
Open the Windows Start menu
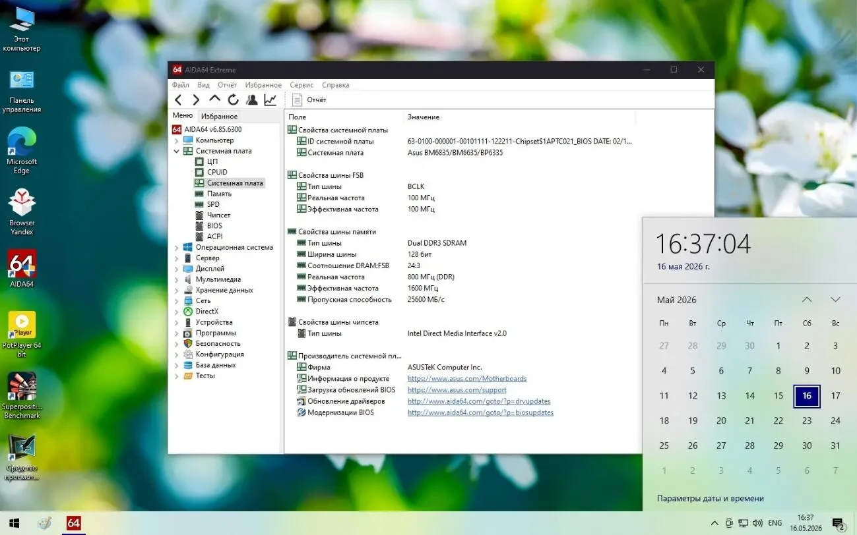pyautogui.click(x=13, y=523)
